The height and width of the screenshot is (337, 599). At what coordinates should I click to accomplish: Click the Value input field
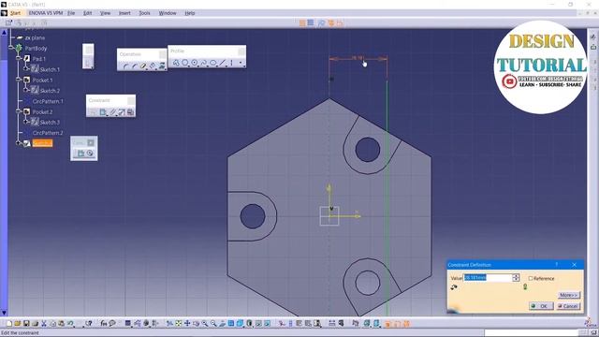click(x=488, y=278)
